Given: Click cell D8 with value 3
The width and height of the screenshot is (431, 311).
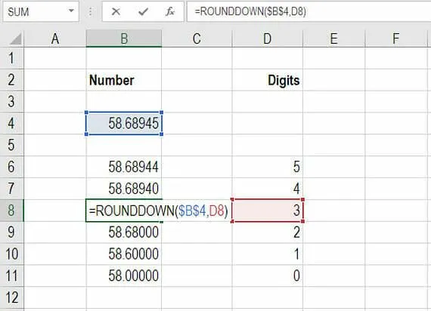Looking at the screenshot, I should tap(268, 211).
